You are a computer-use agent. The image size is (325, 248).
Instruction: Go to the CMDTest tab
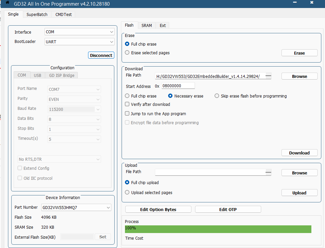click(63, 14)
